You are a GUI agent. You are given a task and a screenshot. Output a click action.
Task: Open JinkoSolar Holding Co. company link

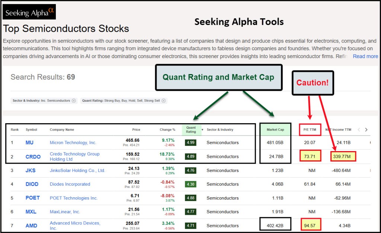pos(77,170)
